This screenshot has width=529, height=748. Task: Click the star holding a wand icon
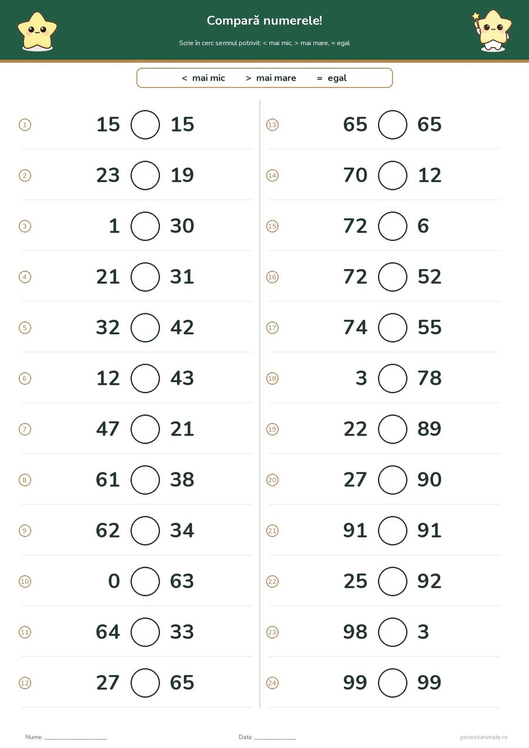493,31
